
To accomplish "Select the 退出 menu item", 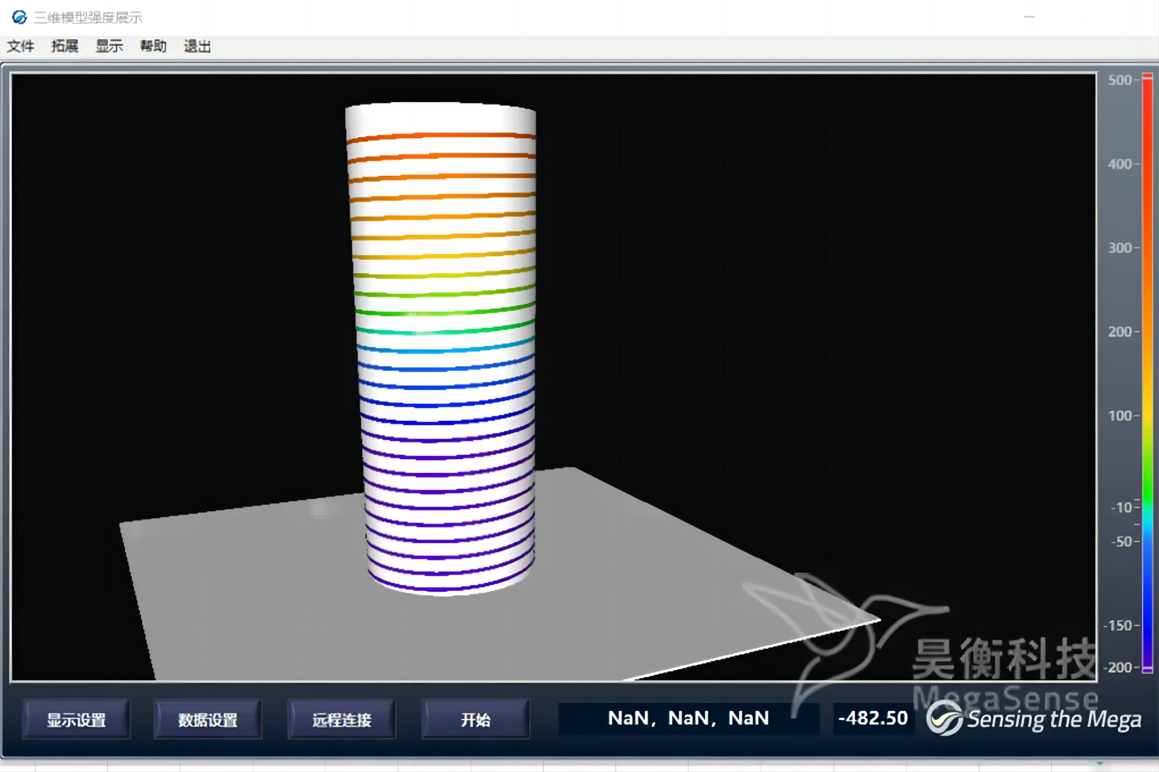I will [197, 46].
